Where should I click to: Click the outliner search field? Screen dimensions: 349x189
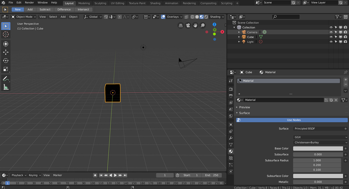pyautogui.click(x=286, y=17)
